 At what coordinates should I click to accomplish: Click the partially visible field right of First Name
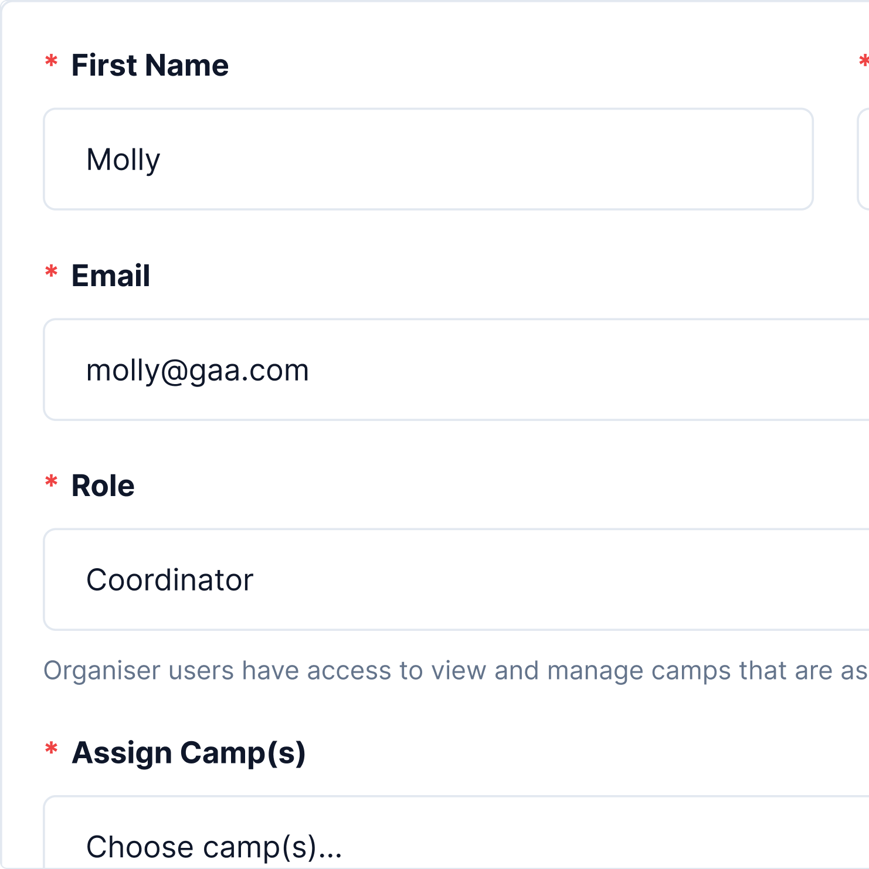[x=863, y=159]
